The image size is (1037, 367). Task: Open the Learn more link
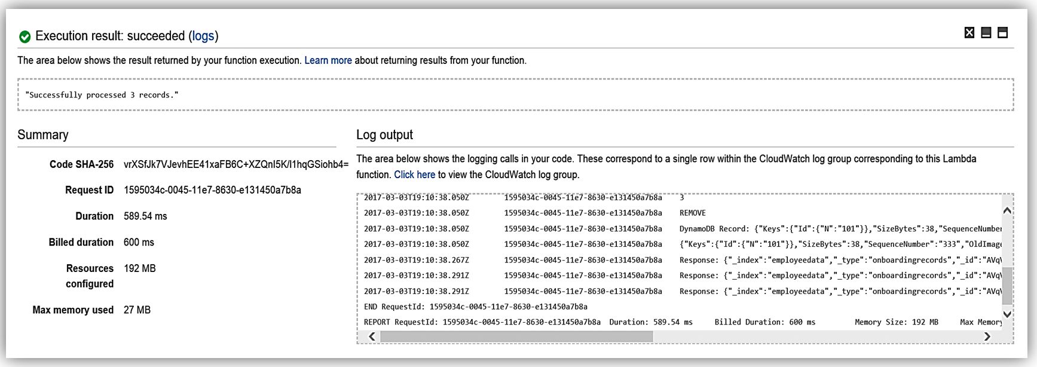328,60
